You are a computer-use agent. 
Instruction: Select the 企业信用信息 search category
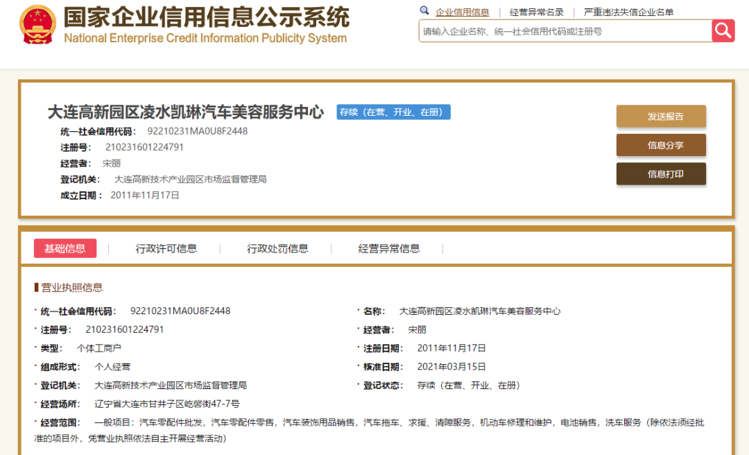point(462,12)
